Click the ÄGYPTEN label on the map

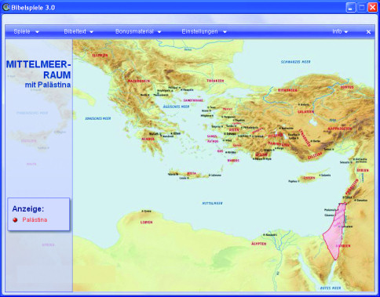[x=259, y=244]
